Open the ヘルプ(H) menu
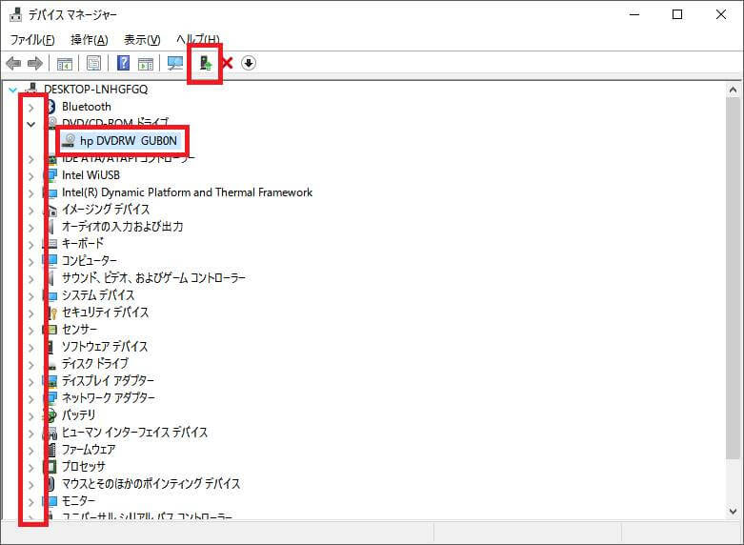 [198, 40]
